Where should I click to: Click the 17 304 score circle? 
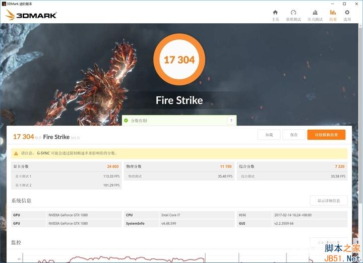[x=179, y=60]
